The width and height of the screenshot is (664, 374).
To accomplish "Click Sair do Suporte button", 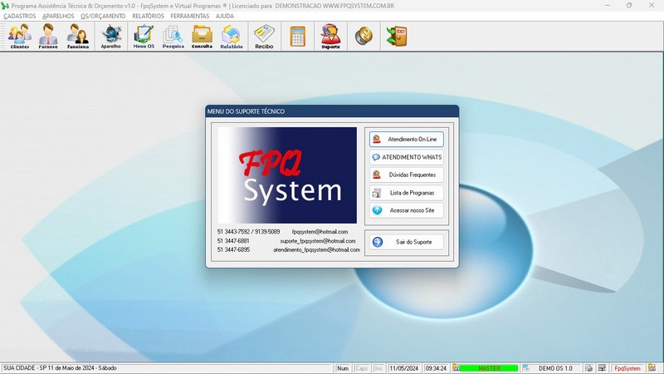I will click(407, 242).
